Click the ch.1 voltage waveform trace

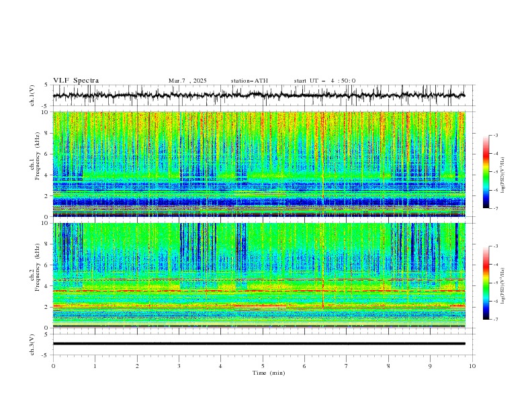(x=259, y=95)
